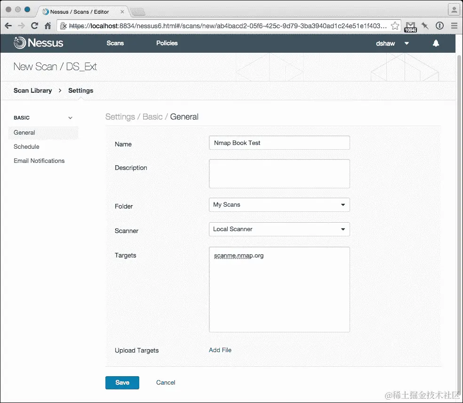Click the Description label
Screen dimensions: 463x403
[131, 168]
